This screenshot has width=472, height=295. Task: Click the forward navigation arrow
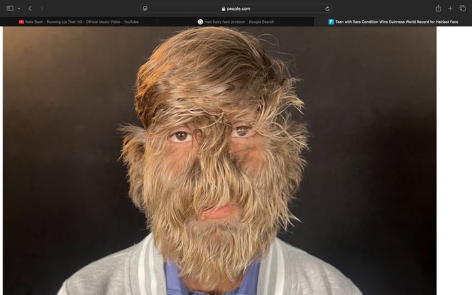[41, 9]
